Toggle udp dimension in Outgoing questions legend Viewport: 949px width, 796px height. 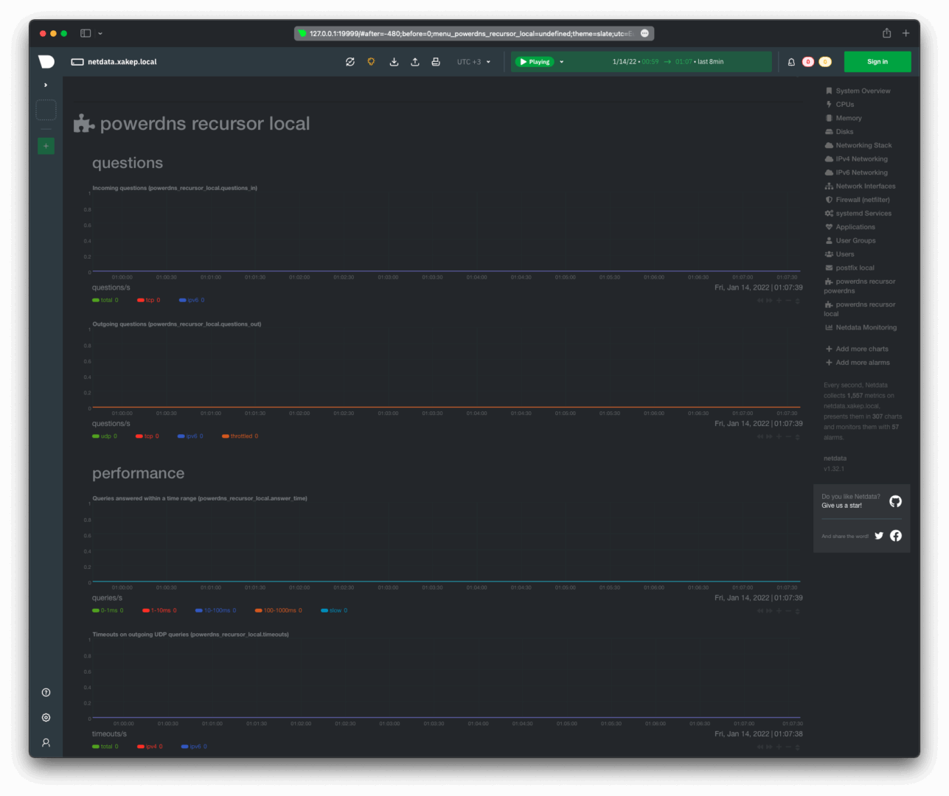point(105,436)
